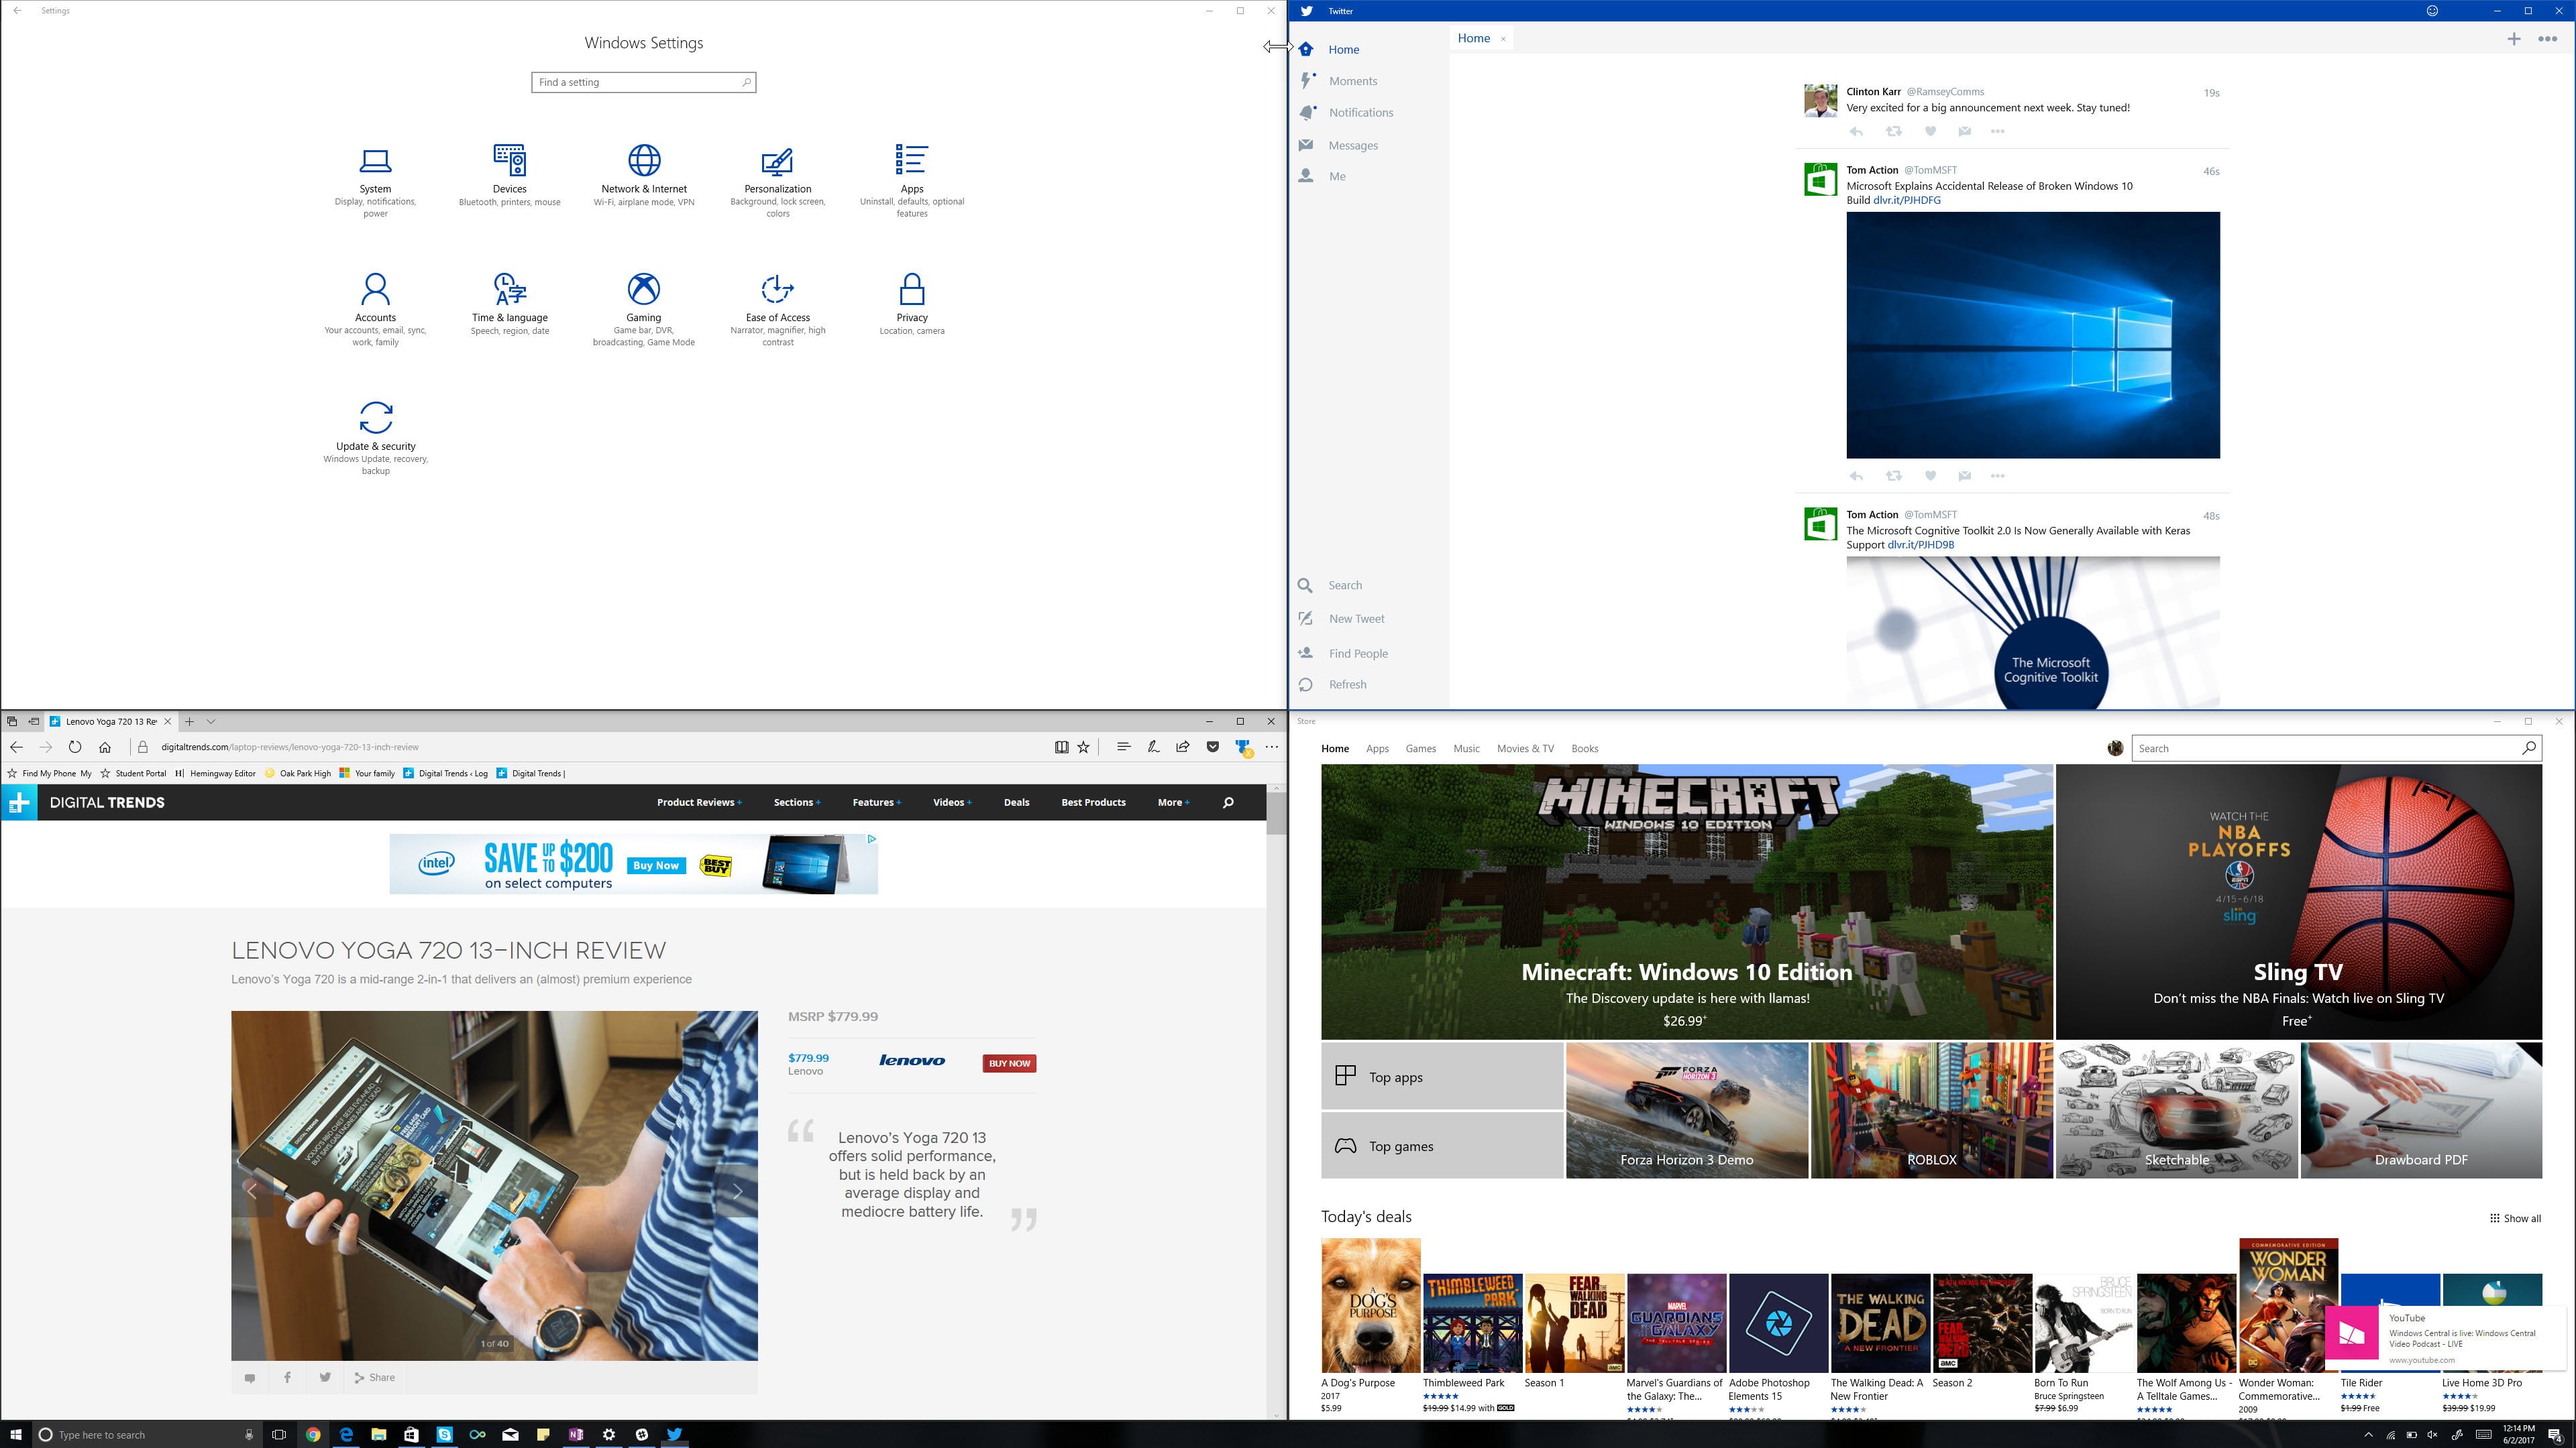The height and width of the screenshot is (1448, 2576).
Task: Open Edge Hub icon
Action: 1123,747
